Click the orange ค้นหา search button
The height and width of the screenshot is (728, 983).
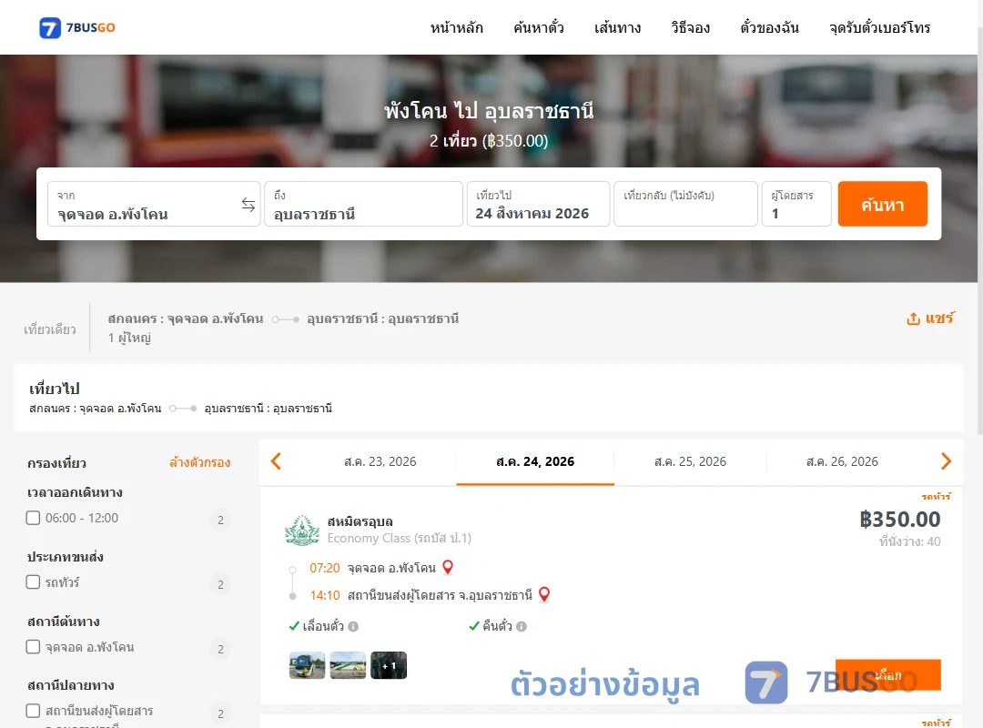tap(882, 205)
